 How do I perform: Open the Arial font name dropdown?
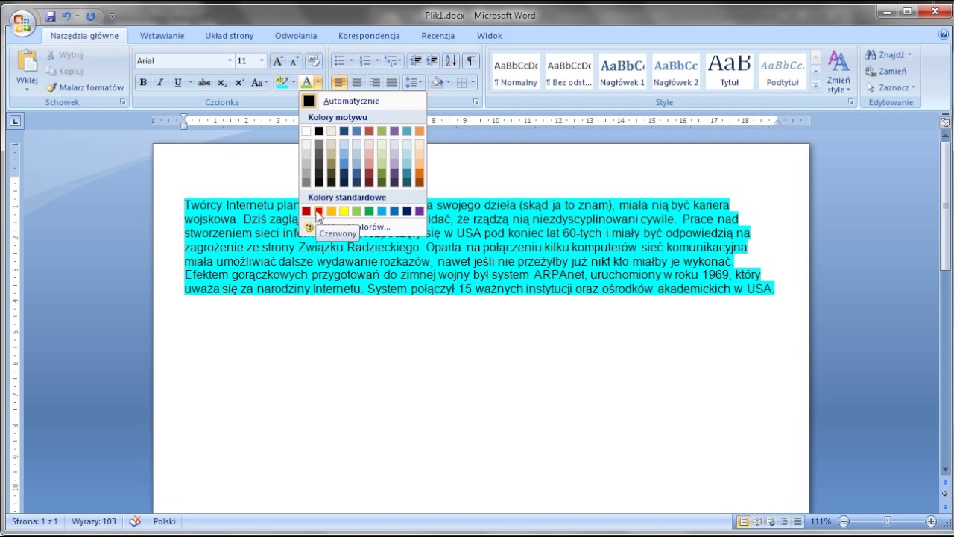pyautogui.click(x=230, y=60)
